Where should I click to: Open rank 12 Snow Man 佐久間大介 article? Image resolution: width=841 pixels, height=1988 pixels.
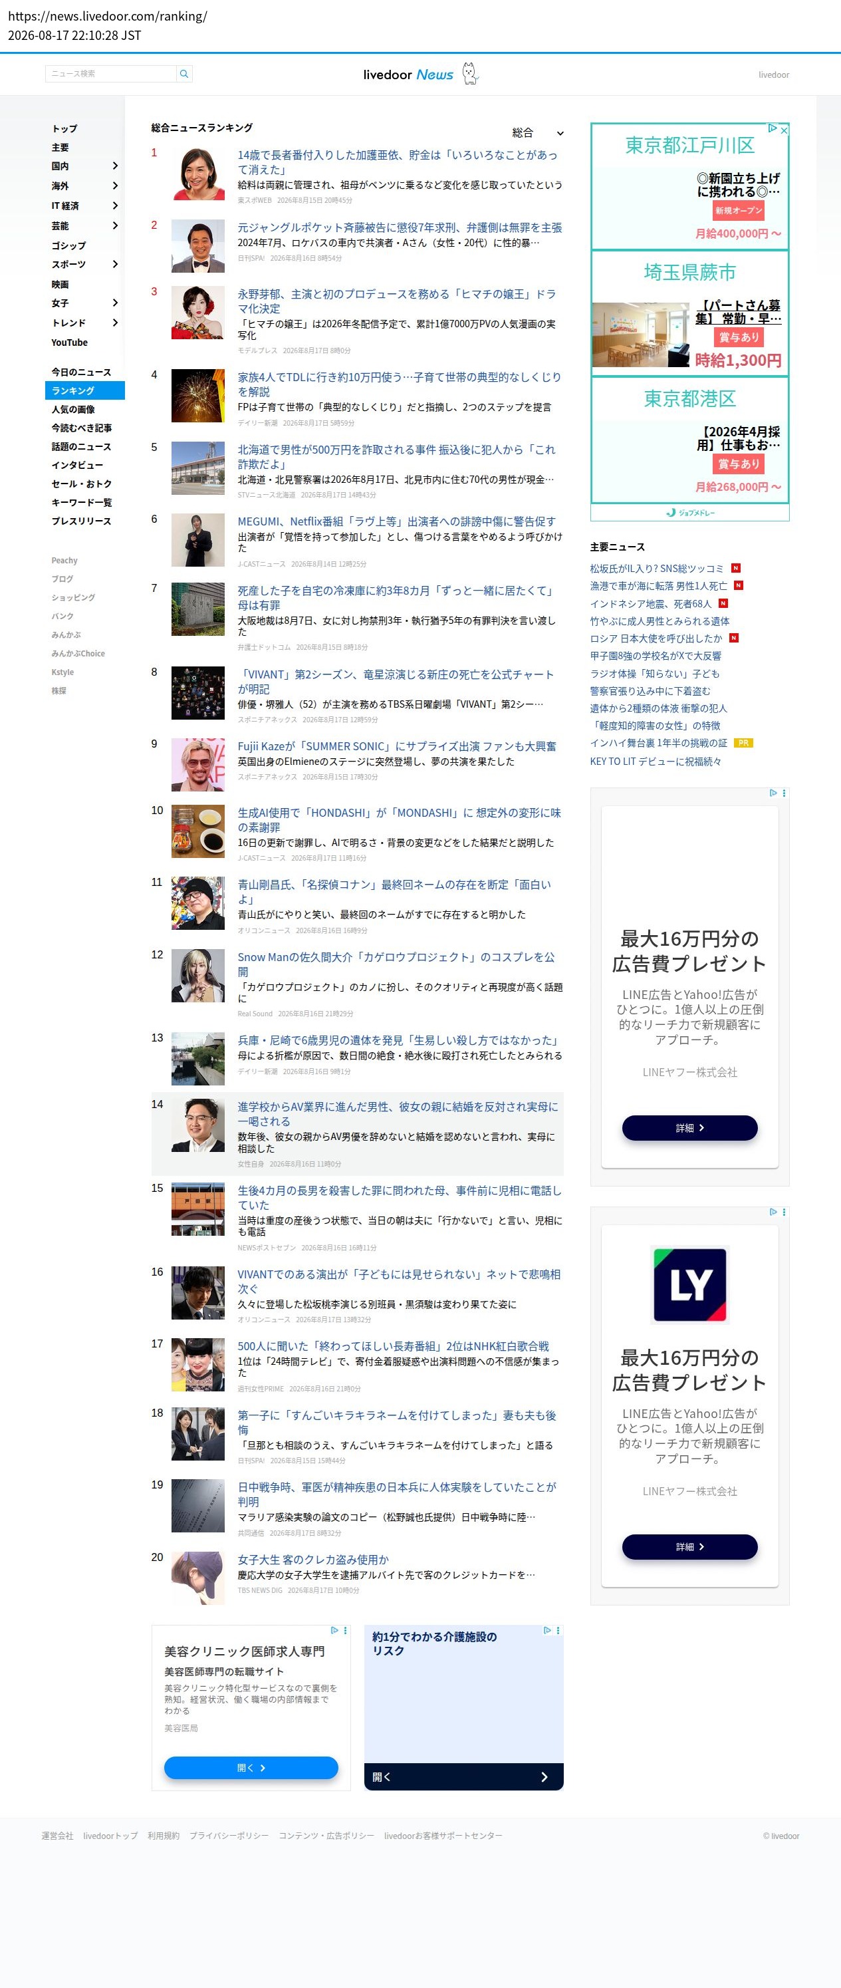coord(397,964)
